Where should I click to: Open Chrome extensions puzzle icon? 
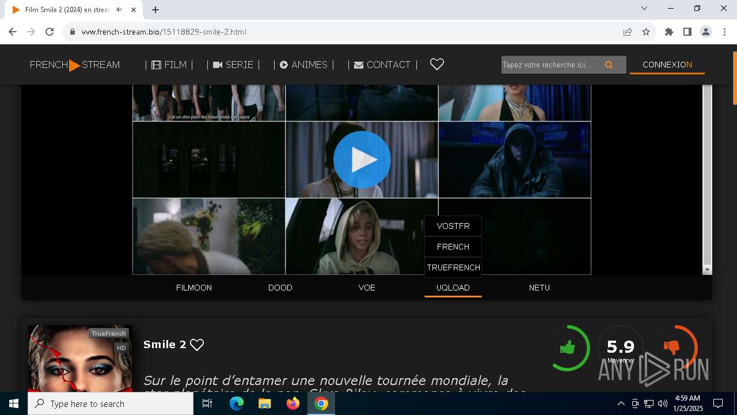pos(669,32)
